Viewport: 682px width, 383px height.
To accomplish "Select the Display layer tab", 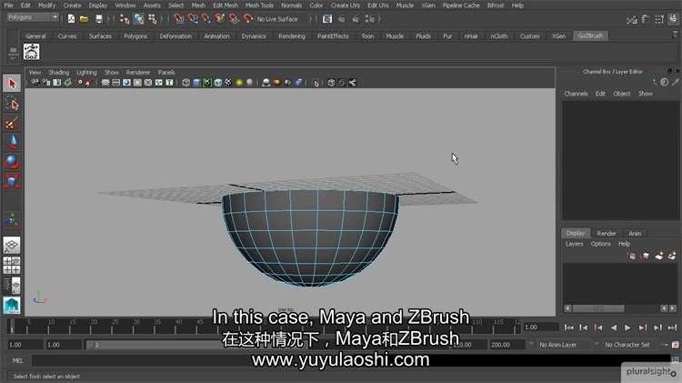I will click(x=575, y=233).
